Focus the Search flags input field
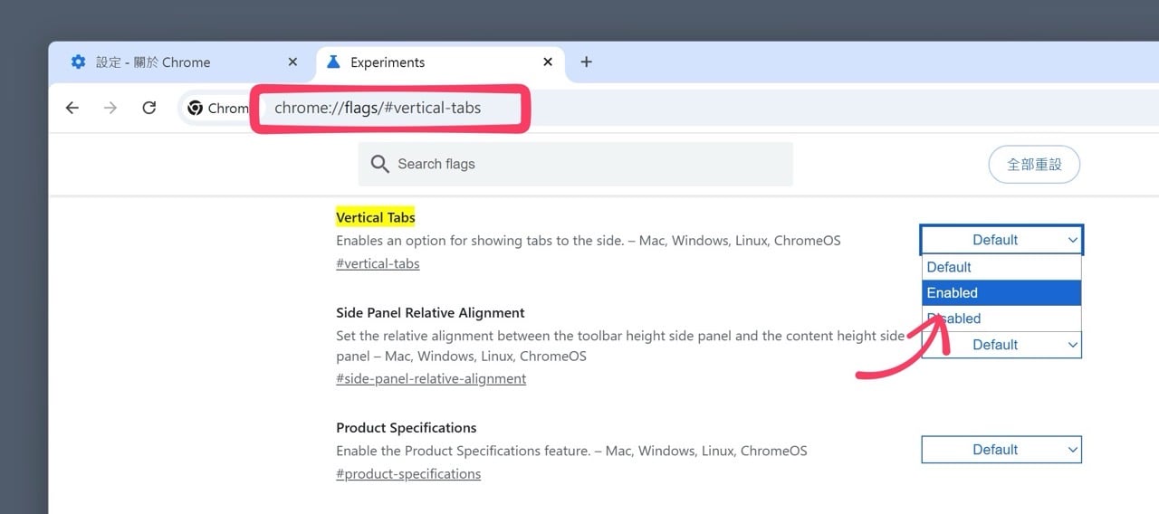Image resolution: width=1159 pixels, height=514 pixels. 575,164
